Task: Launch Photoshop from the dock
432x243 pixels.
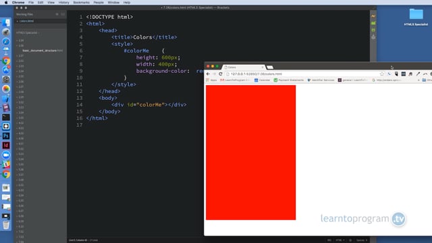Action: tap(6, 136)
